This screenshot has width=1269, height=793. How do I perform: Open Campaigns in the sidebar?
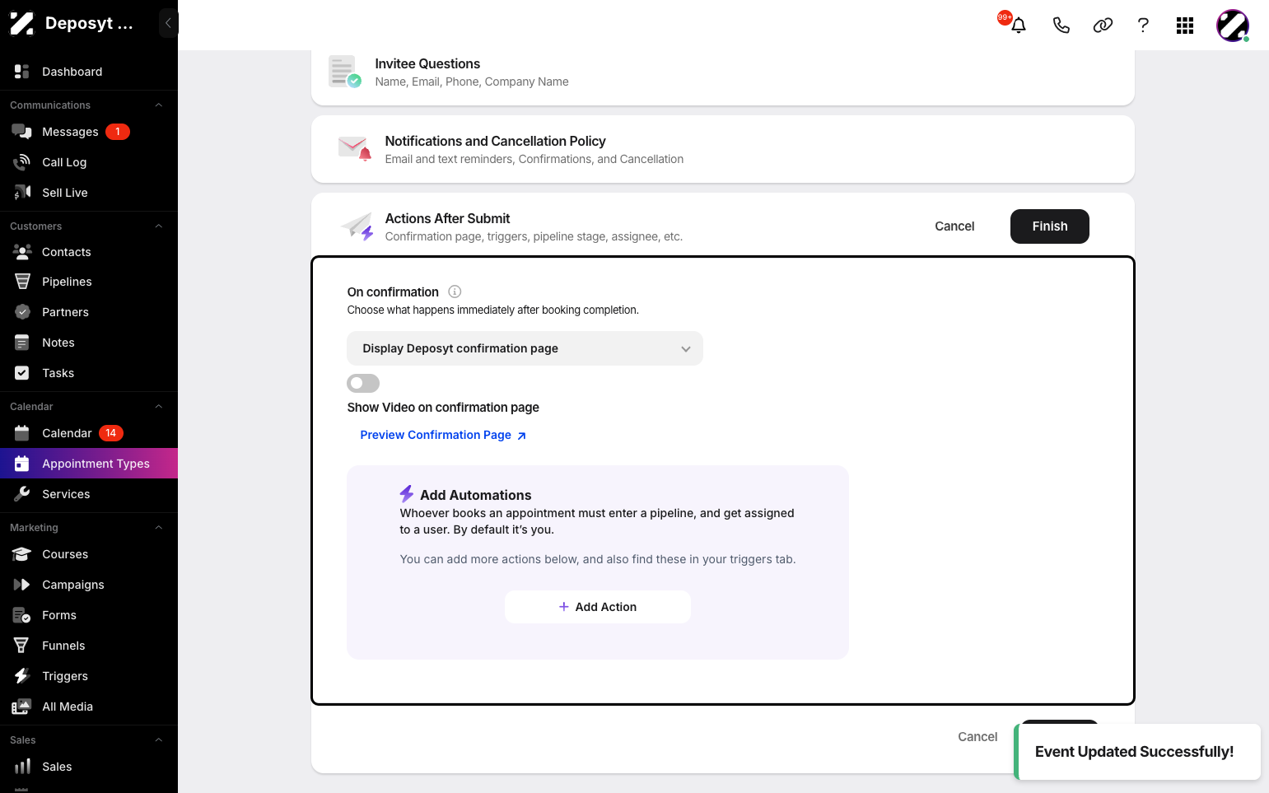pyautogui.click(x=89, y=585)
